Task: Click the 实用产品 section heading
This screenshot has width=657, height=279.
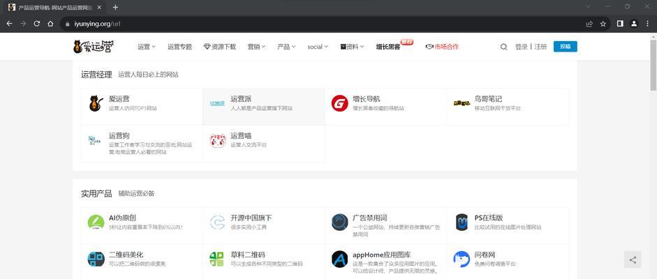Action: 96,194
